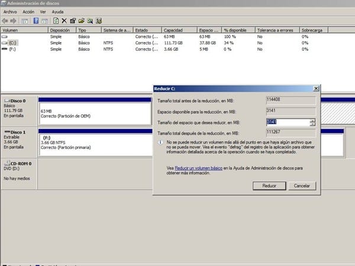Click the open folder toolbar icon
This screenshot has height=266, width=355.
coord(82,21)
